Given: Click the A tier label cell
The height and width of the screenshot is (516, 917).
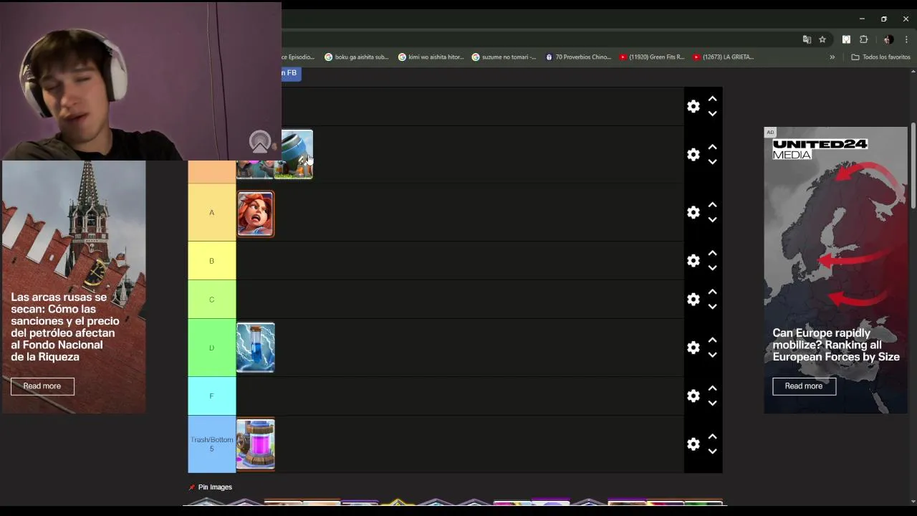Looking at the screenshot, I should click(212, 213).
